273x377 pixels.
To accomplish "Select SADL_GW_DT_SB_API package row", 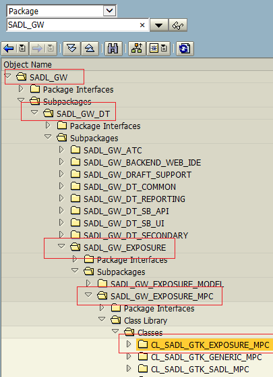I will pos(126,211).
